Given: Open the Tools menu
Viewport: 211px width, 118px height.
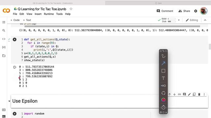Looking at the screenshot, I should point(59,14).
